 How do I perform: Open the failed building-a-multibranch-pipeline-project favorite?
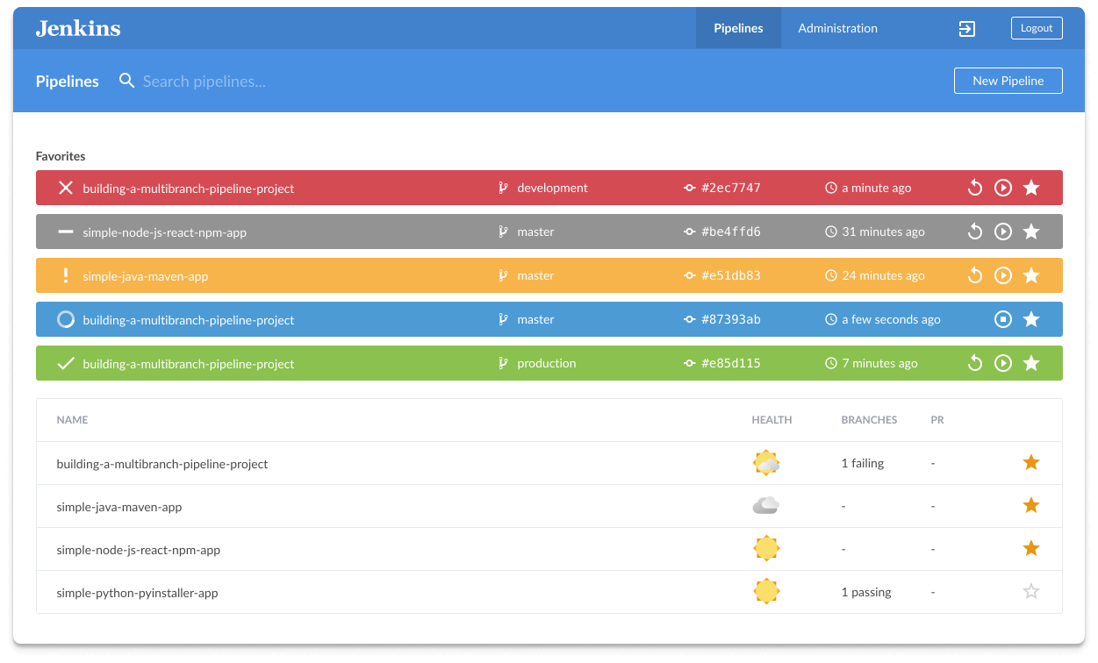(x=189, y=189)
